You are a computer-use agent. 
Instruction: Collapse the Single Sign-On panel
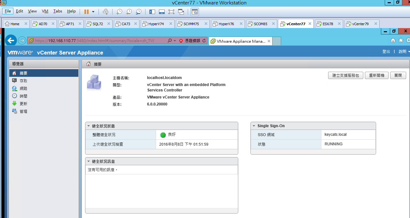(254, 126)
